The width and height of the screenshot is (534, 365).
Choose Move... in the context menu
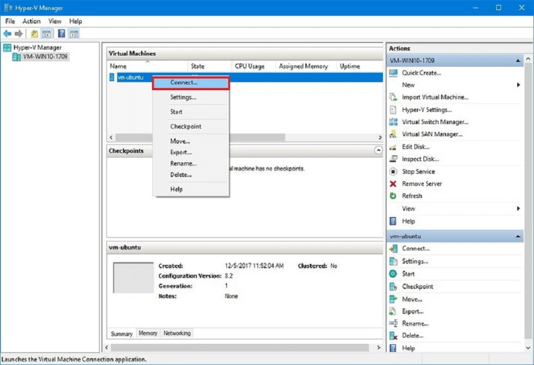[x=191, y=141]
